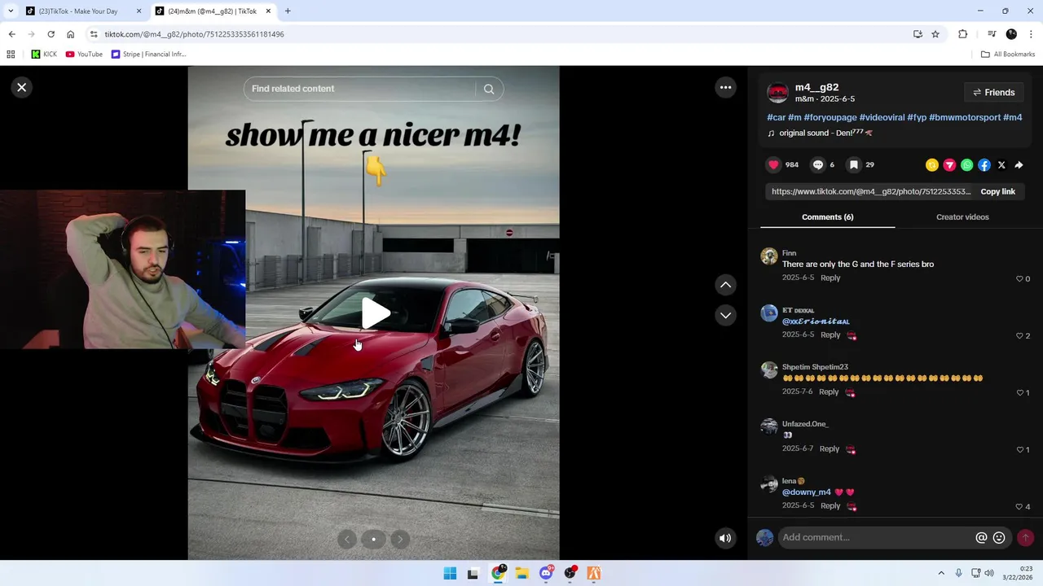Open the Extensions puzzle icon
The image size is (1043, 586).
click(963, 34)
